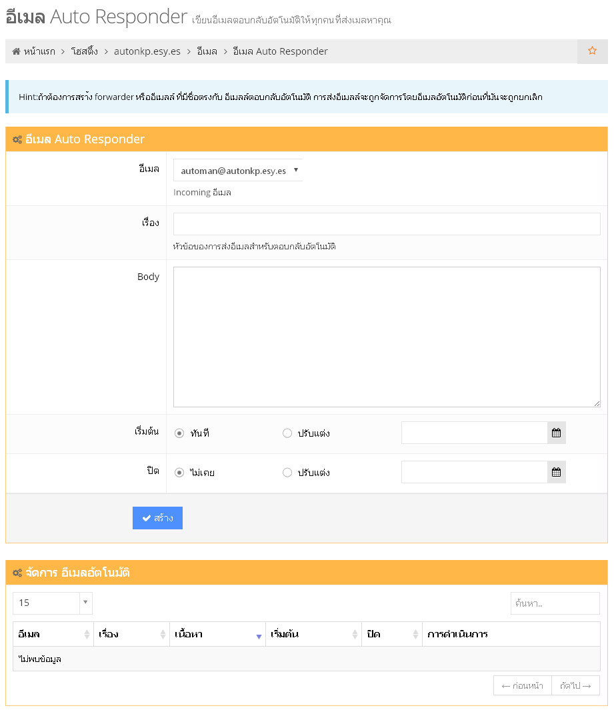Sort table by อีเมล column
The width and height of the screenshot is (614, 714).
tap(53, 634)
